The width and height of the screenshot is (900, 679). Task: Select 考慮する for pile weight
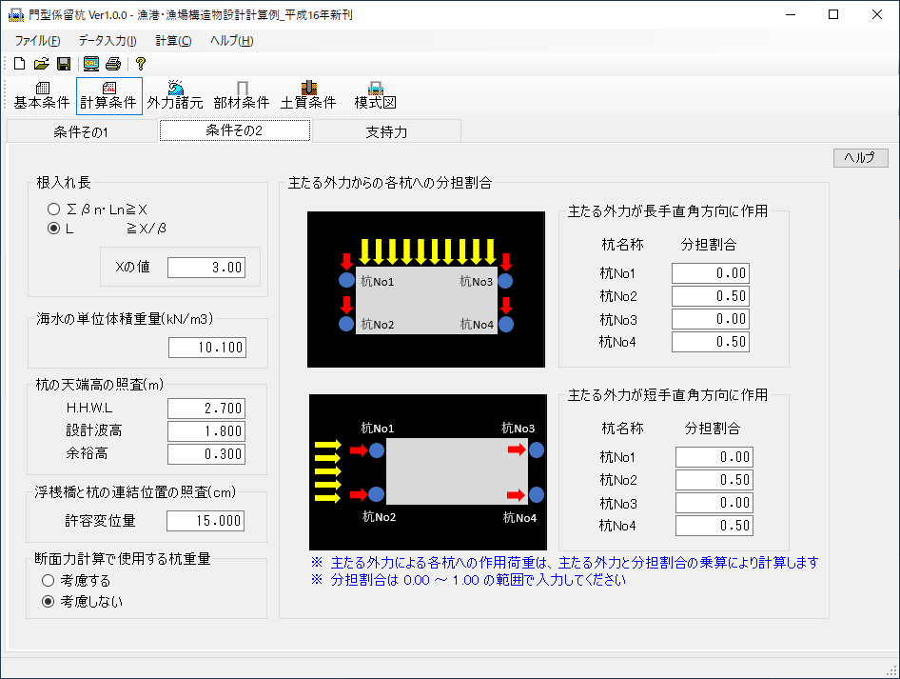(49, 581)
